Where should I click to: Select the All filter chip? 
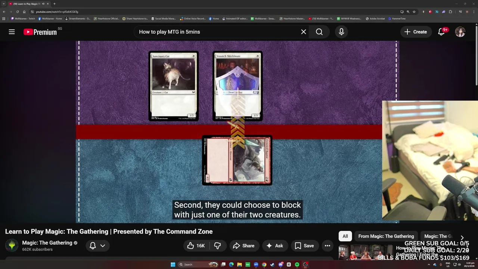(345, 236)
